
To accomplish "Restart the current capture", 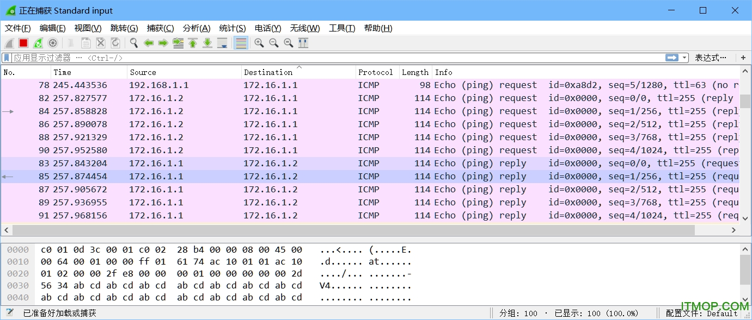I will tap(38, 43).
